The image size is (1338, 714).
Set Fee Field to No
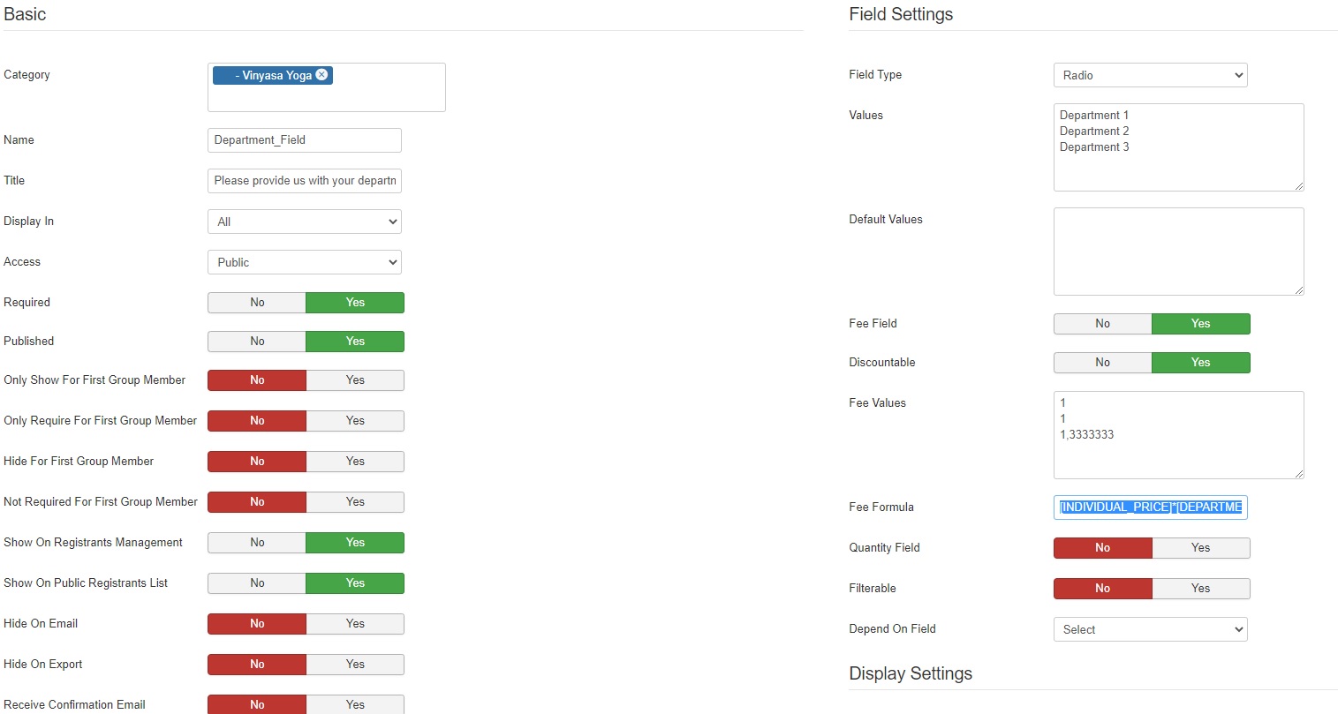(x=1102, y=324)
